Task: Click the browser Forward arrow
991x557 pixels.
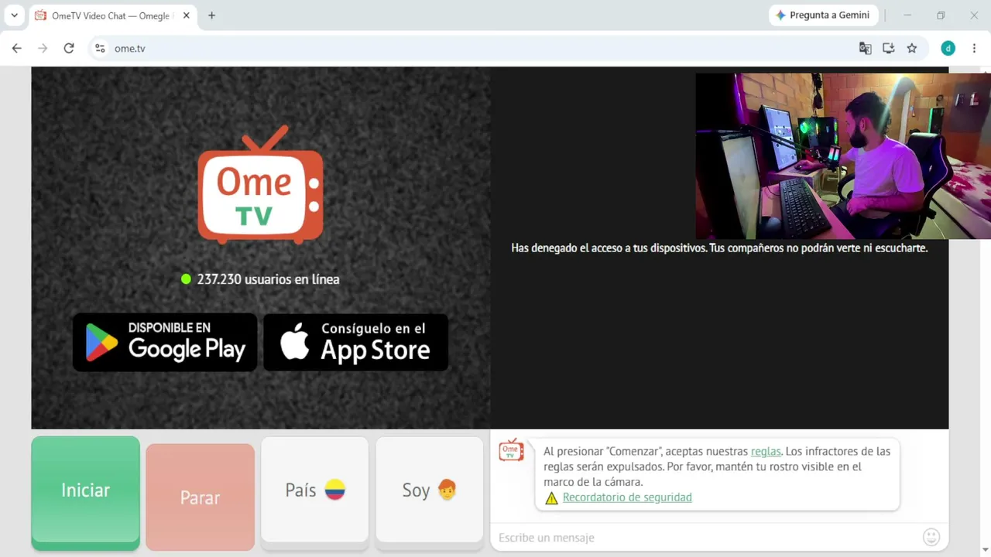Action: point(43,48)
